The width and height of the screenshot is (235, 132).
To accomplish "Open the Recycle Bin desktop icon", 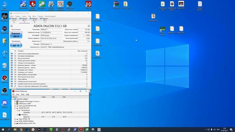I will click(x=5, y=67).
